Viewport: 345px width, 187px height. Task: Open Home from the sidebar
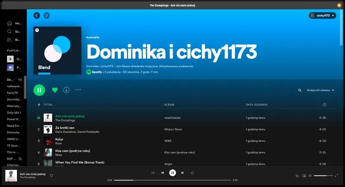(x=14, y=23)
